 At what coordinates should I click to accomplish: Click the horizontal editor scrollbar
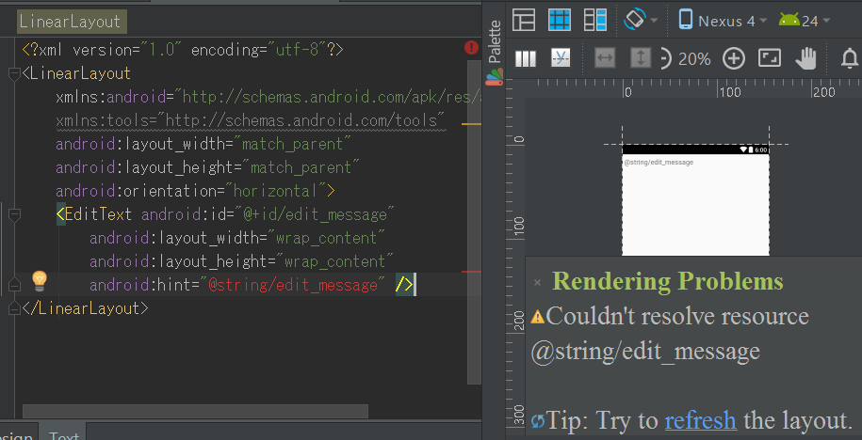click(x=195, y=411)
